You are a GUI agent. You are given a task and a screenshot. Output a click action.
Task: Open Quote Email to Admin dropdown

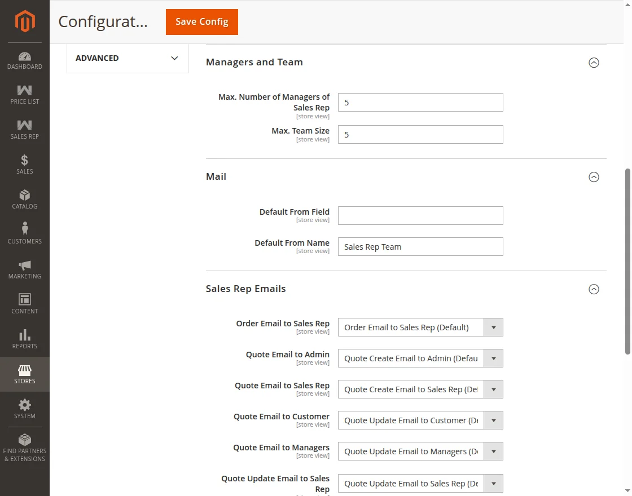pyautogui.click(x=420, y=358)
